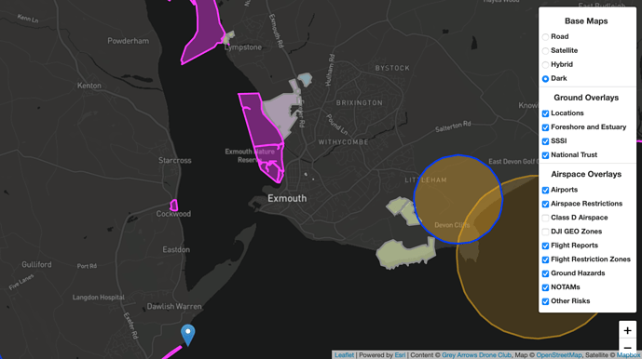Zoom in with the plus button
This screenshot has width=642, height=359.
pos(627,330)
